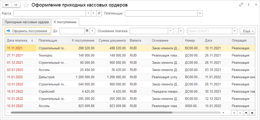Select the К поступлению tab
Image resolution: width=260 pixels, height=120 pixels.
pyautogui.click(x=65, y=22)
